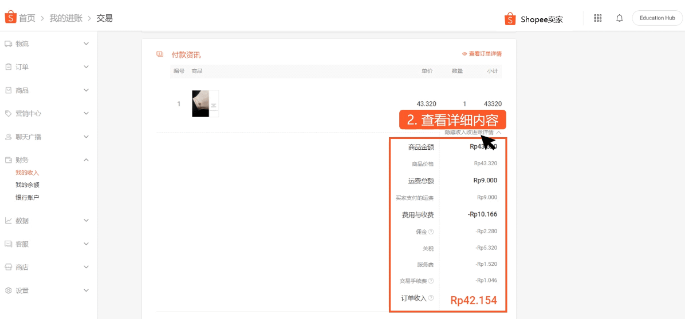Image resolution: width=685 pixels, height=319 pixels.
Task: Click 订单收入 total Rp42.154
Action: coord(474,300)
